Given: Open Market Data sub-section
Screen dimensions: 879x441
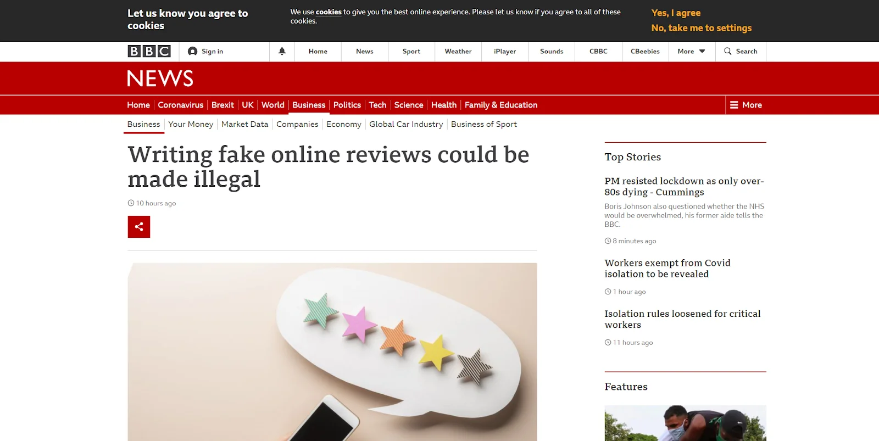Looking at the screenshot, I should (x=245, y=124).
